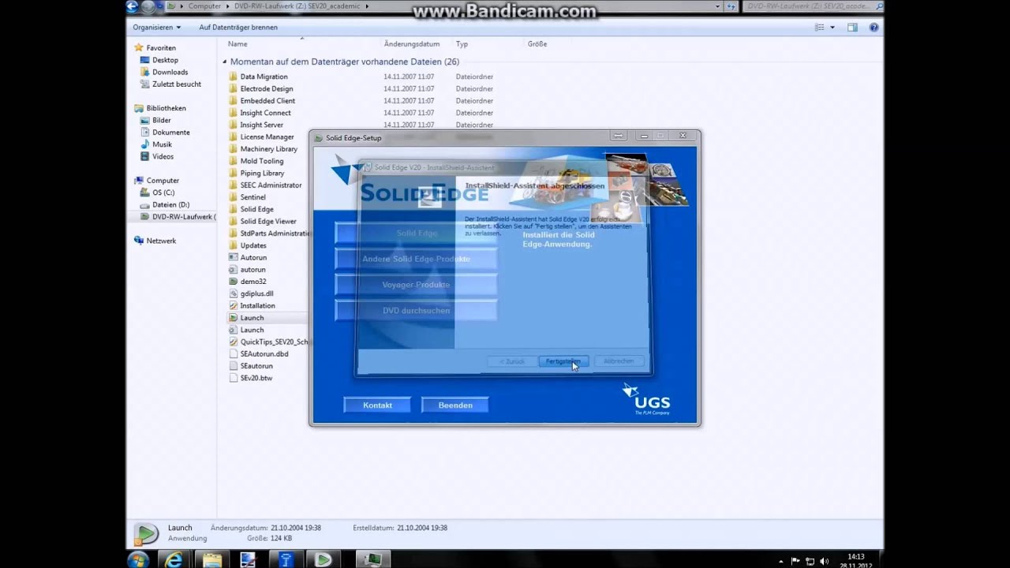Click the Explorer back navigation arrow
This screenshot has height=568, width=1010.
(132, 7)
